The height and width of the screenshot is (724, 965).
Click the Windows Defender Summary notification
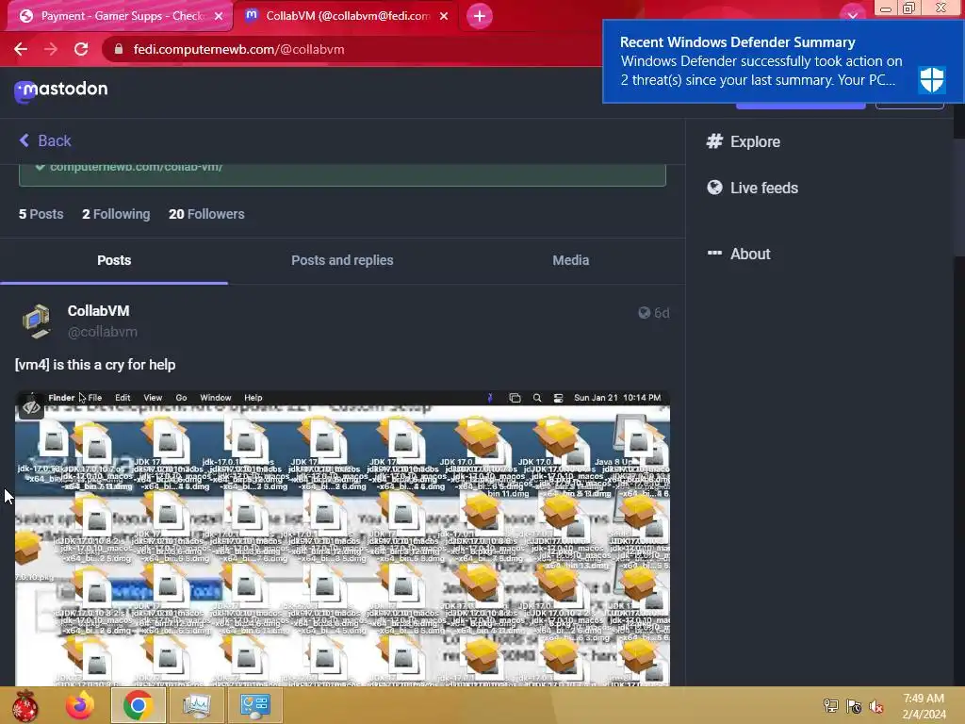[x=783, y=61]
